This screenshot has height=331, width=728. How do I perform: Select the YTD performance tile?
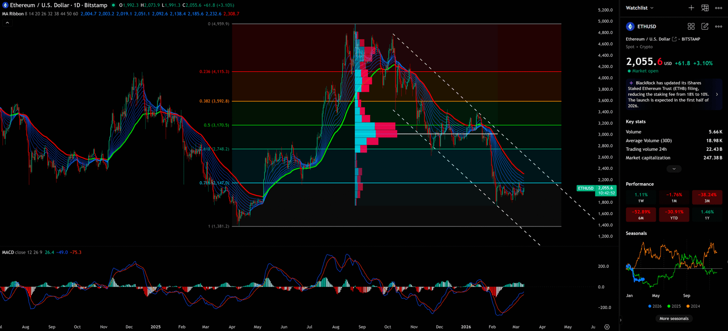674,214
